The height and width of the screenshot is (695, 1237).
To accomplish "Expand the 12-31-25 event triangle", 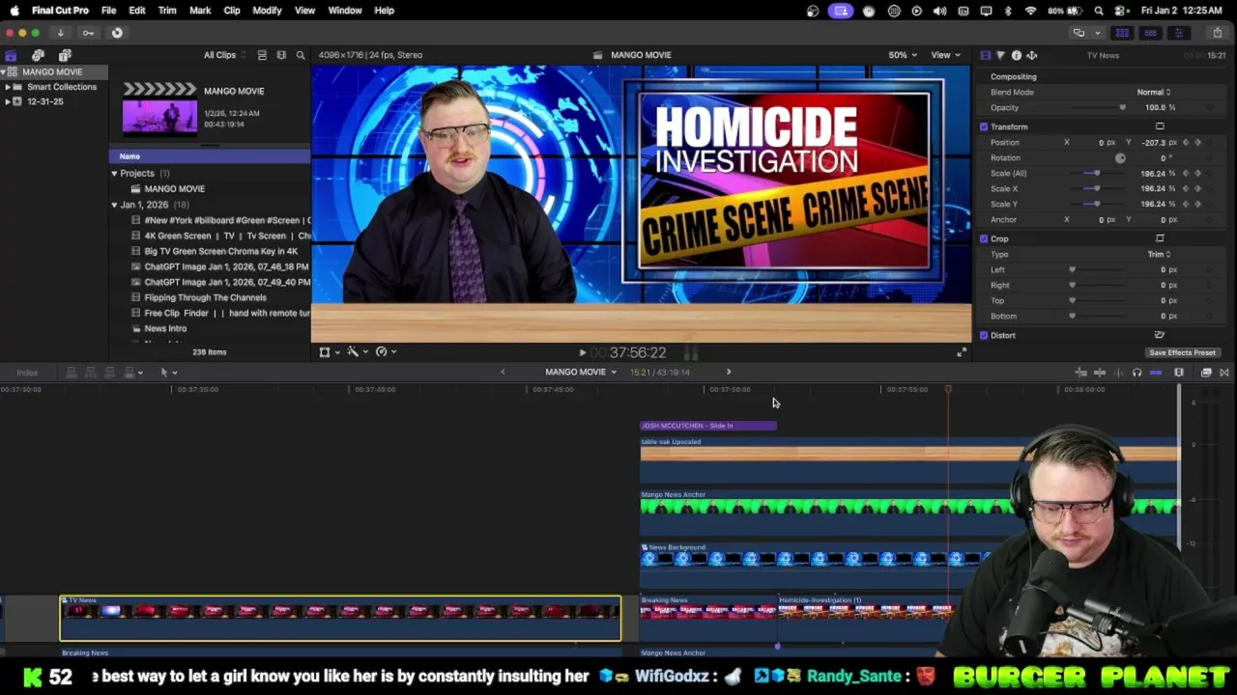I will (8, 101).
